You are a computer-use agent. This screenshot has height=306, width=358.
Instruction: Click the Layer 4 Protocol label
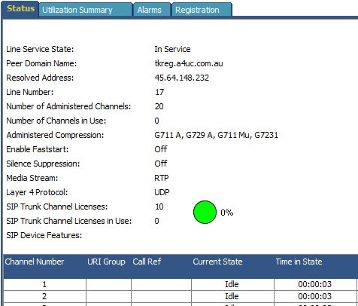37,192
